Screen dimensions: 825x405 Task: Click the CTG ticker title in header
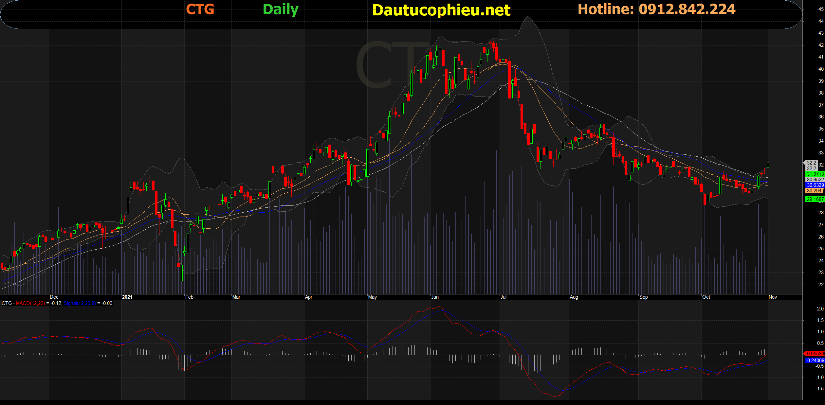[x=200, y=9]
